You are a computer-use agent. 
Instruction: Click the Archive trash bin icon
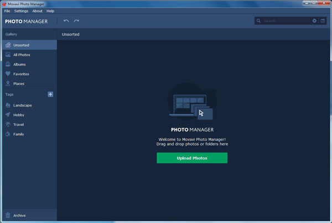[8, 215]
